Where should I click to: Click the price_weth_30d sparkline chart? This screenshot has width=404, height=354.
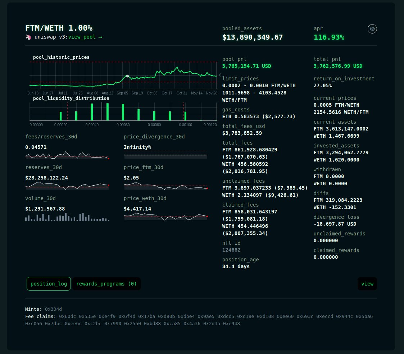[165, 217]
